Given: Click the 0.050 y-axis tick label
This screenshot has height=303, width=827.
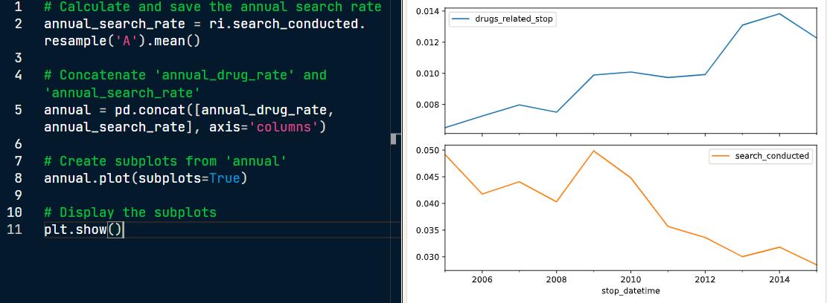Looking at the screenshot, I should tap(429, 150).
